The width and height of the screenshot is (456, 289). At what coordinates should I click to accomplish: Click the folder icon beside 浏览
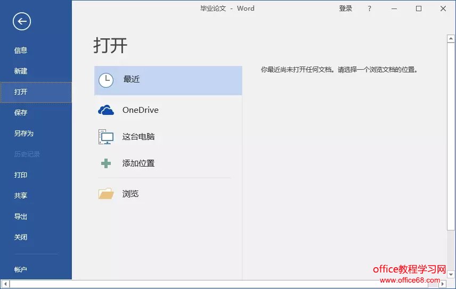click(x=106, y=193)
